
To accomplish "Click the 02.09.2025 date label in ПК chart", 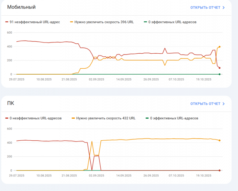I will pyautogui.click(x=97, y=175).
